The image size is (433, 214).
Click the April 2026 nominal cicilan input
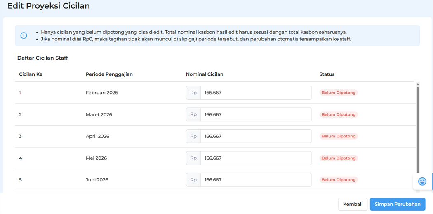[x=256, y=136]
